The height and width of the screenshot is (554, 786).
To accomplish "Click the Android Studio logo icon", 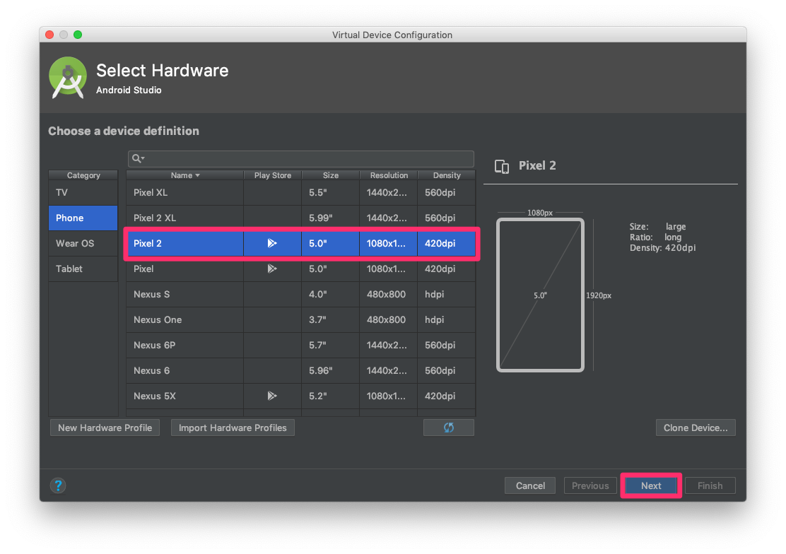I will pyautogui.click(x=68, y=78).
